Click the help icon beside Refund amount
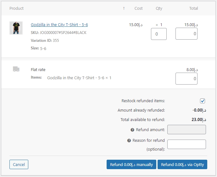The image size is (217, 177). point(132,130)
